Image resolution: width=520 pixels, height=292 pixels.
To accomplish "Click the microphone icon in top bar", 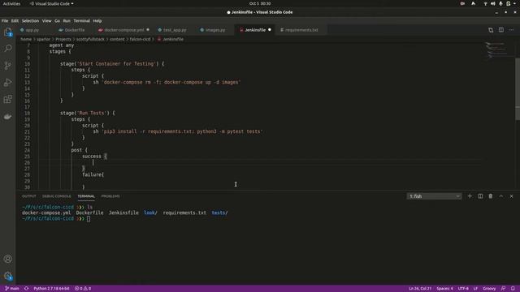I will pyautogui.click(x=500, y=3).
